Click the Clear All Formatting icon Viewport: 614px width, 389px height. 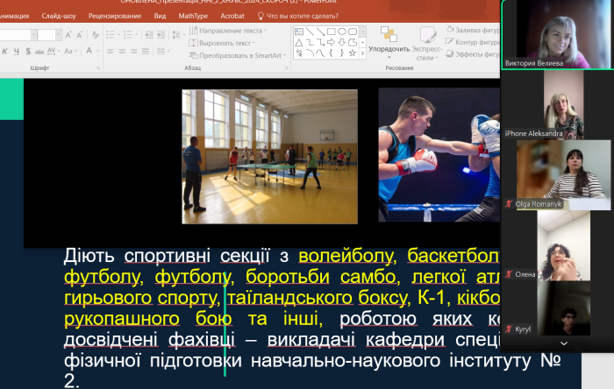[x=96, y=35]
